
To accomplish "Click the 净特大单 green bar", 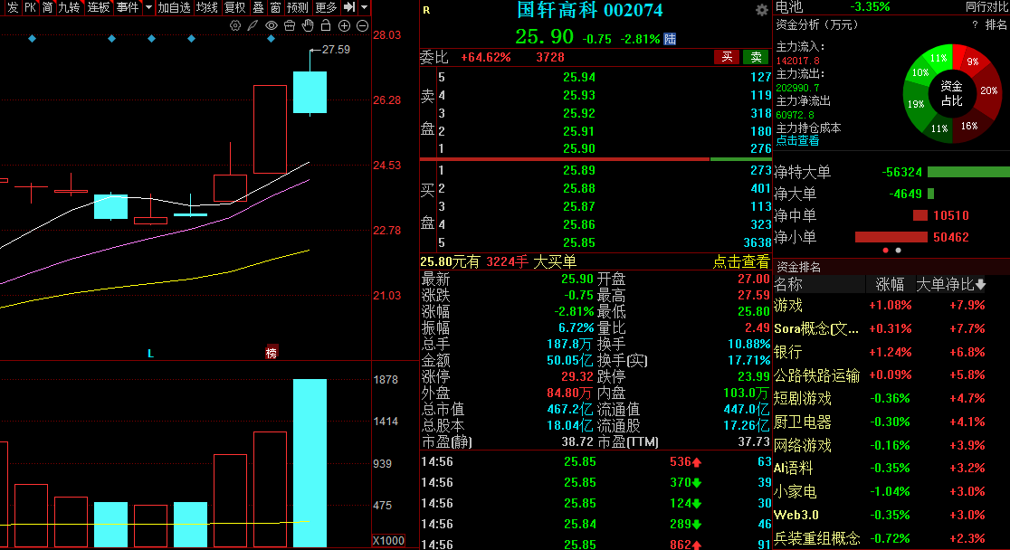I will (968, 172).
